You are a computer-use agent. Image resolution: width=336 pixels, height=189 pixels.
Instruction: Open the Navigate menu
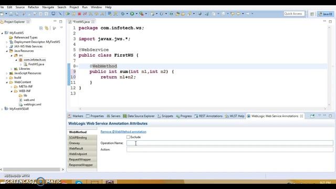pyautogui.click(x=48, y=7)
